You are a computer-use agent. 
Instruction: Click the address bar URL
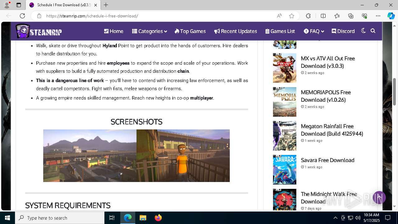tap(92, 16)
